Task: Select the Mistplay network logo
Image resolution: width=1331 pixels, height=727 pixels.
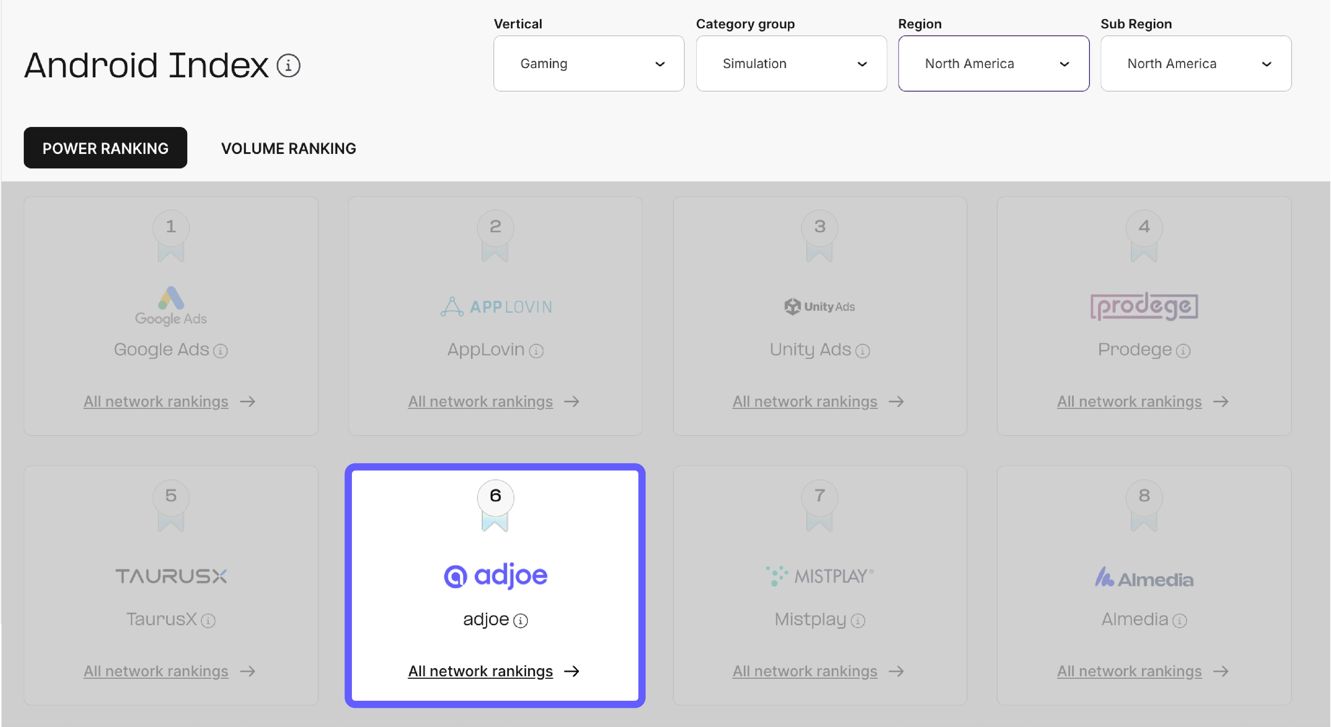Action: click(819, 576)
